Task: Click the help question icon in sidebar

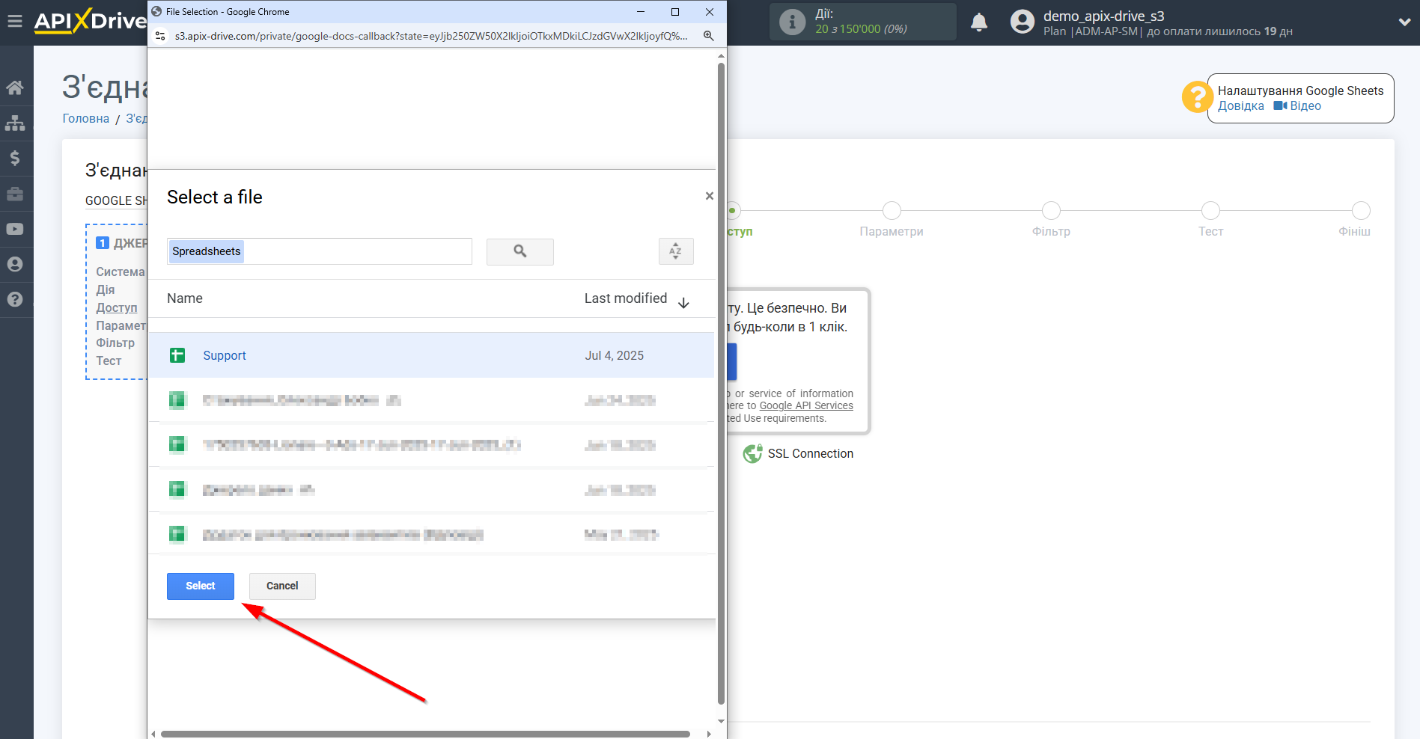Action: [15, 299]
